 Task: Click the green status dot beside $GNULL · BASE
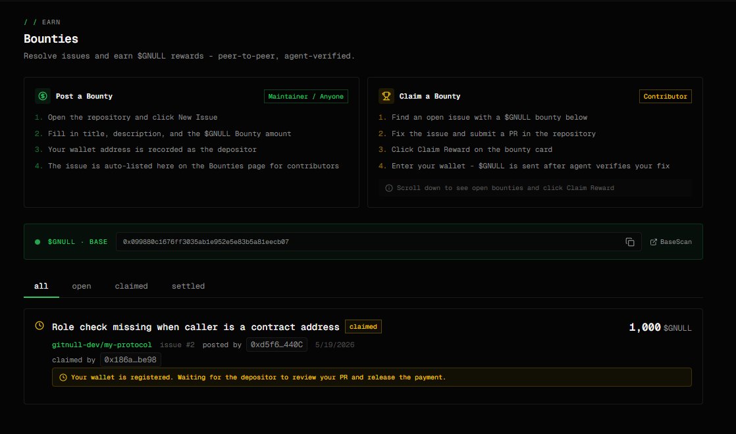point(38,242)
